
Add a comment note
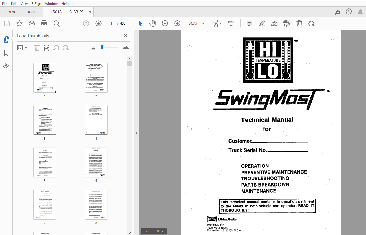(x=250, y=23)
